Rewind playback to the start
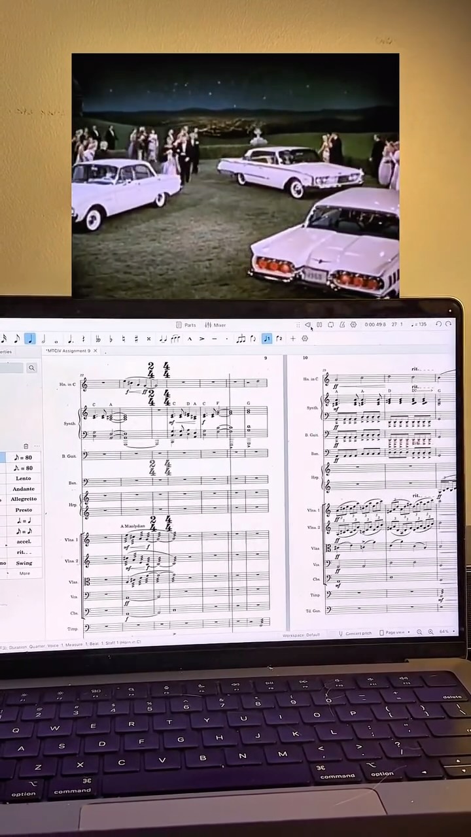471x837 pixels. coord(307,325)
